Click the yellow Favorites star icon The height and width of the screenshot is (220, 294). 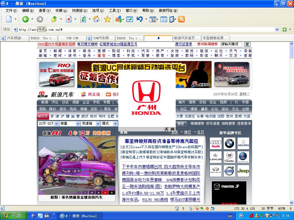coord(107,19)
